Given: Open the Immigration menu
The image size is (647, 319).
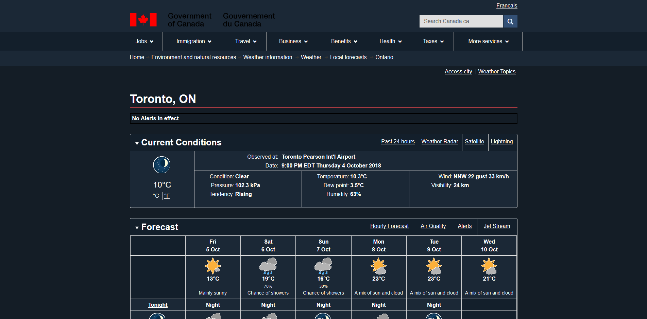Looking at the screenshot, I should coord(193,41).
